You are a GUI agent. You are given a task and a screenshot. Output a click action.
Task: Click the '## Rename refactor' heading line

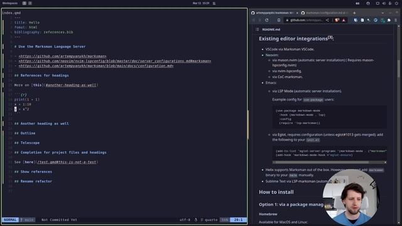[33, 181]
